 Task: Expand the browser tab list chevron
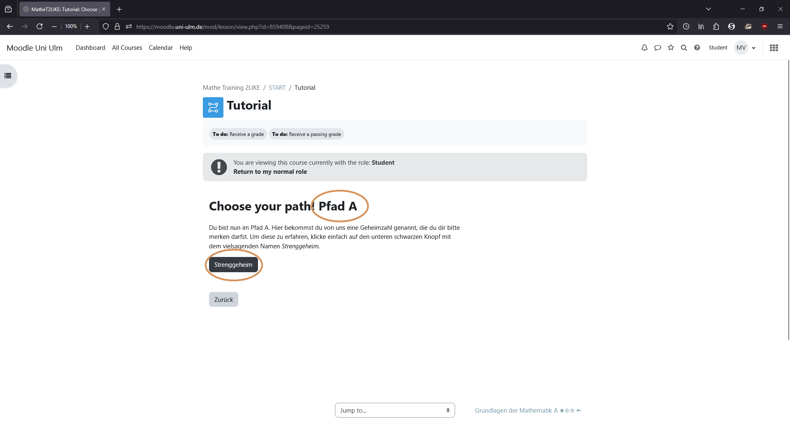pyautogui.click(x=709, y=9)
